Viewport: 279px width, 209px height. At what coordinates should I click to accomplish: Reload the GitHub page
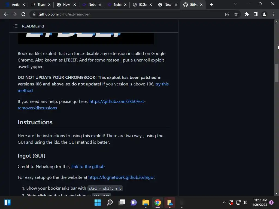pyautogui.click(x=23, y=14)
